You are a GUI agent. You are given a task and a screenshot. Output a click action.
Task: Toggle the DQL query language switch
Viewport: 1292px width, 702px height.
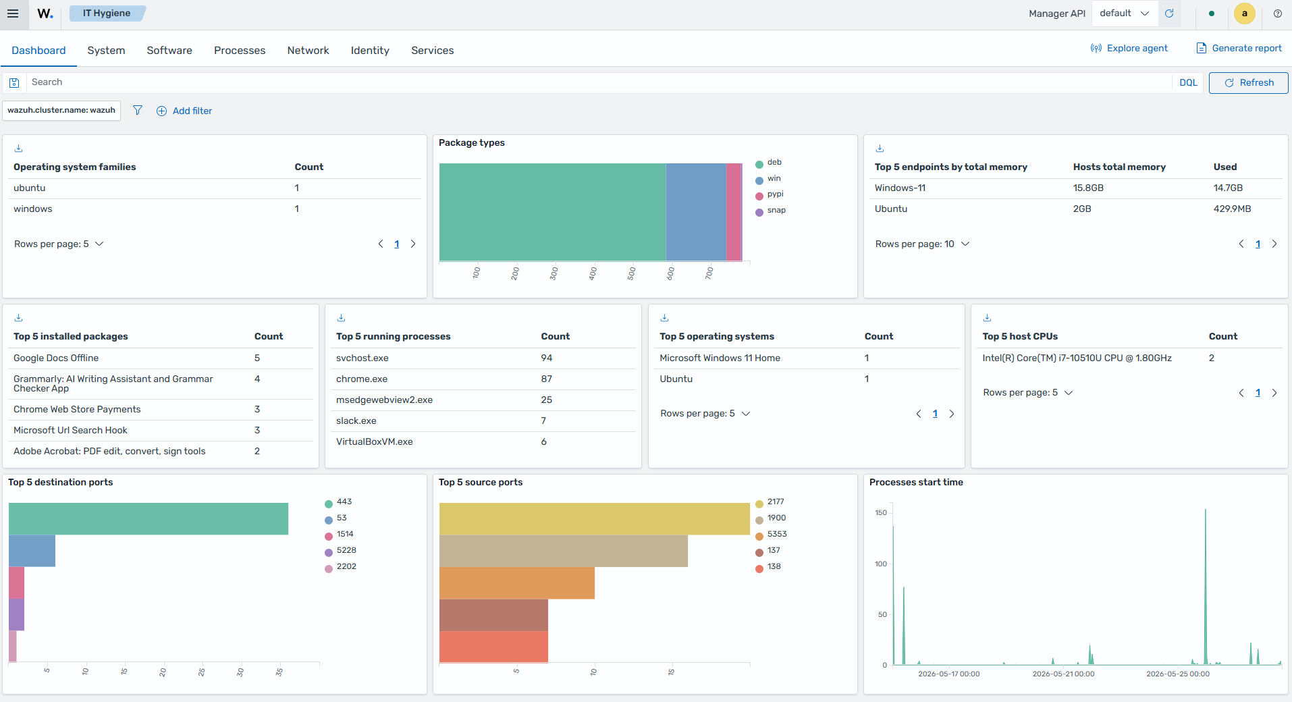coord(1188,82)
